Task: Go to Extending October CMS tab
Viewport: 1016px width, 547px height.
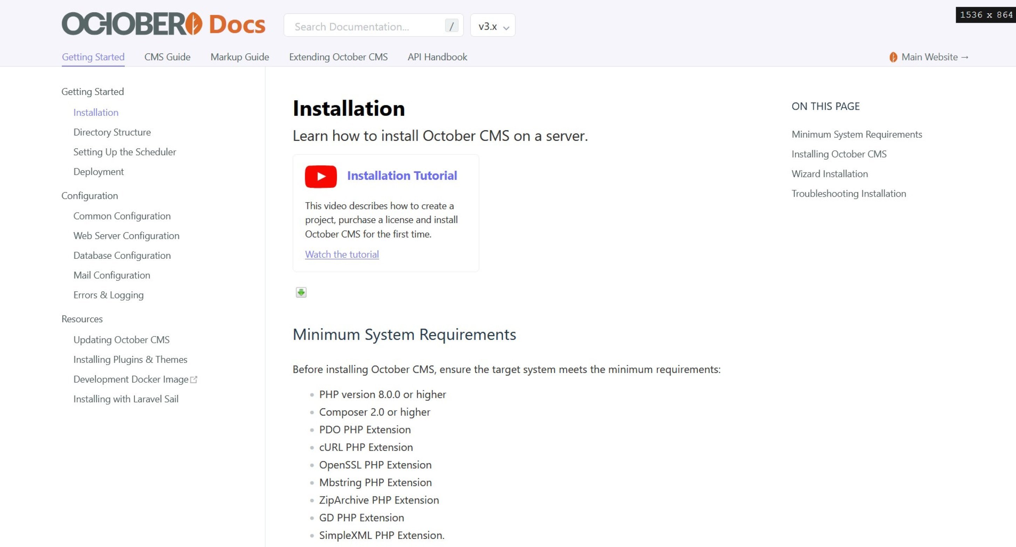Action: pos(338,57)
